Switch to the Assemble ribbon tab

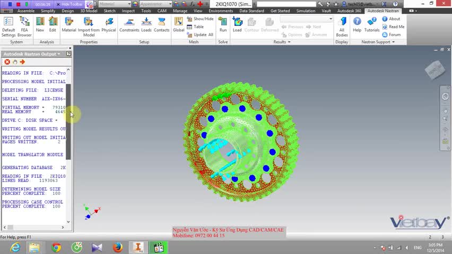pyautogui.click(x=26, y=11)
